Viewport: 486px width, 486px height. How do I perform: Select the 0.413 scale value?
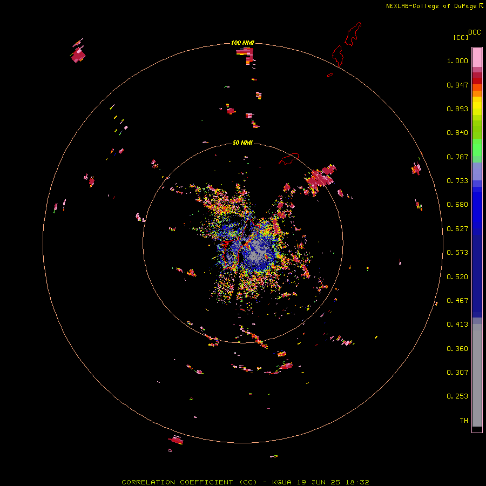click(x=457, y=325)
